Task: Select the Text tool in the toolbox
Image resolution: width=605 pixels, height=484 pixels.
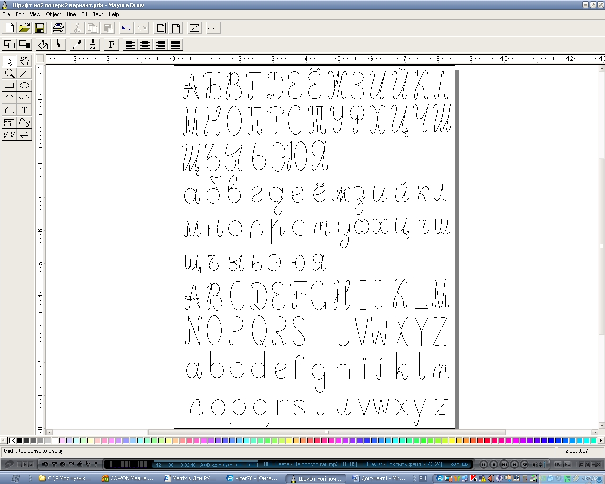Action: click(x=25, y=110)
